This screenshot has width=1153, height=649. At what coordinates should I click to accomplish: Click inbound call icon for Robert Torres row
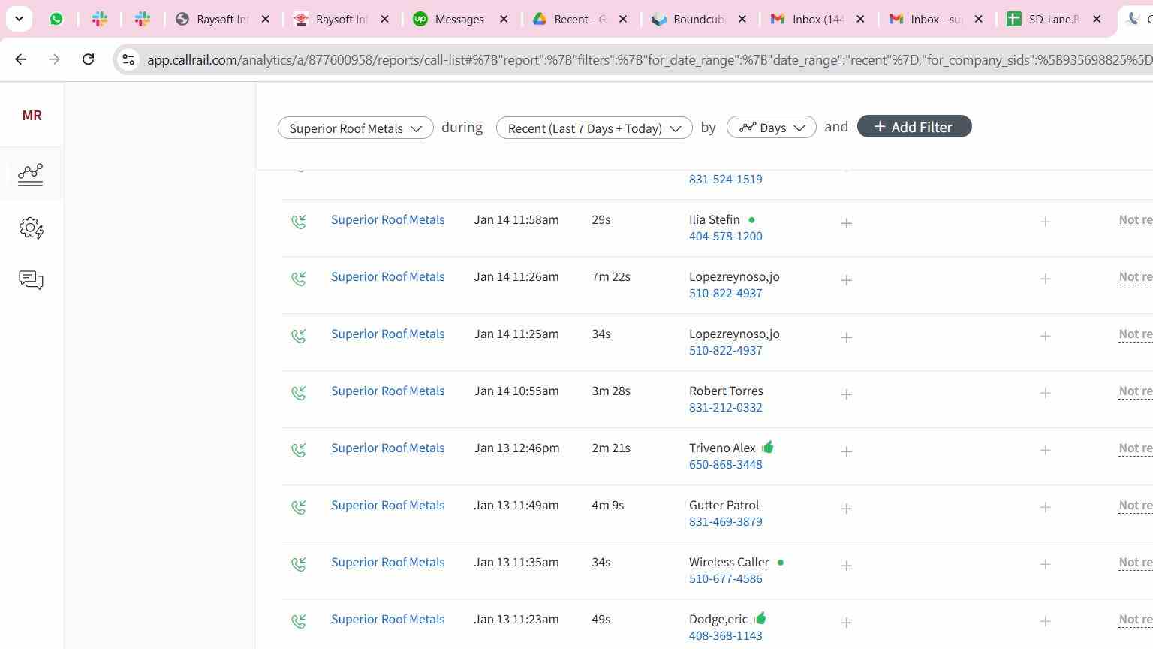point(299,393)
